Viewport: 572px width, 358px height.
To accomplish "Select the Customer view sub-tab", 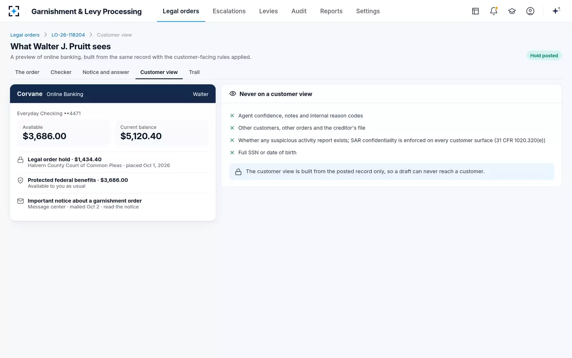I will [x=159, y=72].
